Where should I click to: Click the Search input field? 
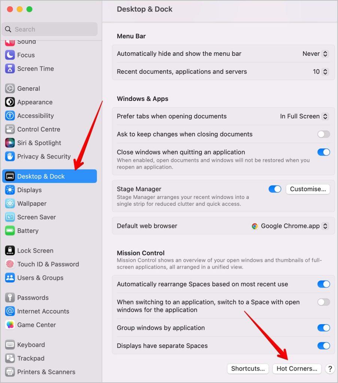pyautogui.click(x=50, y=29)
